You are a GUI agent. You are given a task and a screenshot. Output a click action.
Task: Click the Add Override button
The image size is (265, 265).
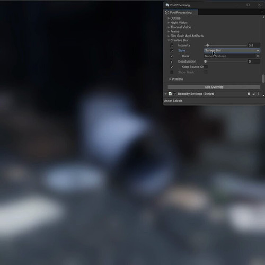(x=214, y=87)
